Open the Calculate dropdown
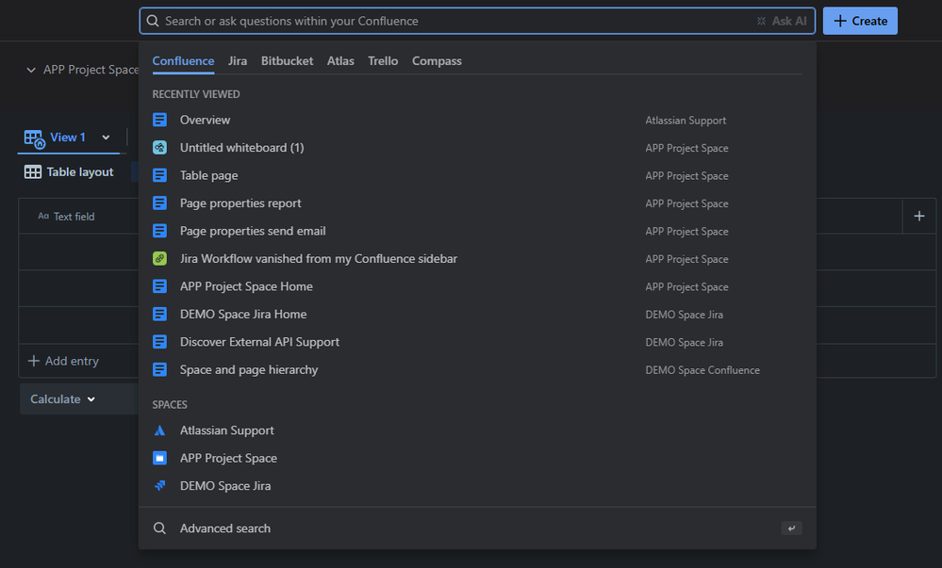Viewport: 942px width, 568px height. (x=62, y=399)
